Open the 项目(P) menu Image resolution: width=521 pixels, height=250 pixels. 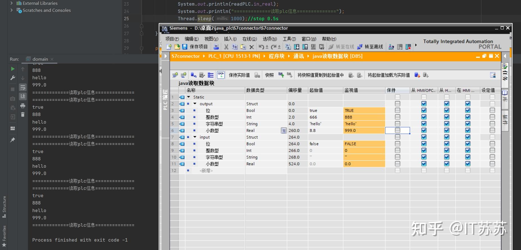[172, 39]
